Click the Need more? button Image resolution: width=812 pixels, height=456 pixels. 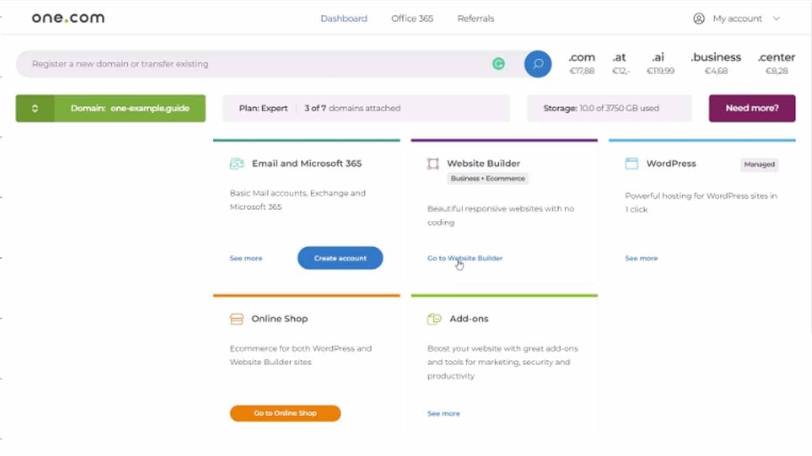click(x=752, y=108)
